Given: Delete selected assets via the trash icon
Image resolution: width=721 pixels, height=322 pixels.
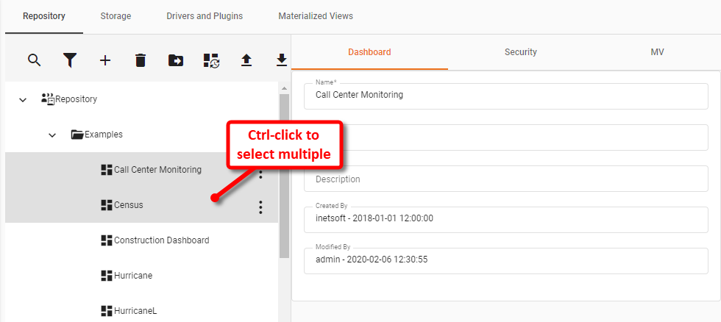Looking at the screenshot, I should [x=141, y=60].
